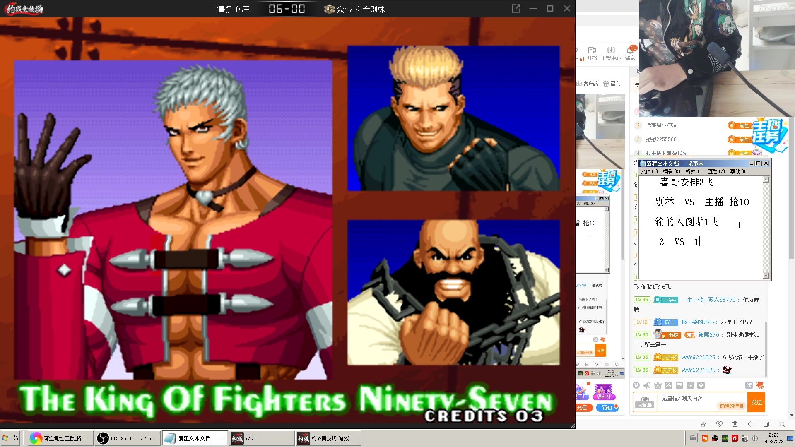The width and height of the screenshot is (795, 447).
Task: Click username 那一笑的开心 in chat
Action: (698, 322)
